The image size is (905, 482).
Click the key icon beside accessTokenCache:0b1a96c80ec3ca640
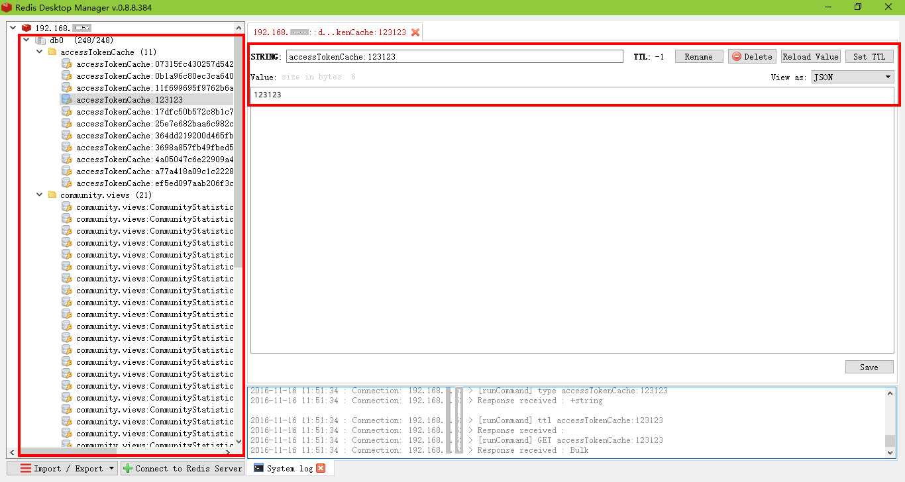pyautogui.click(x=66, y=76)
